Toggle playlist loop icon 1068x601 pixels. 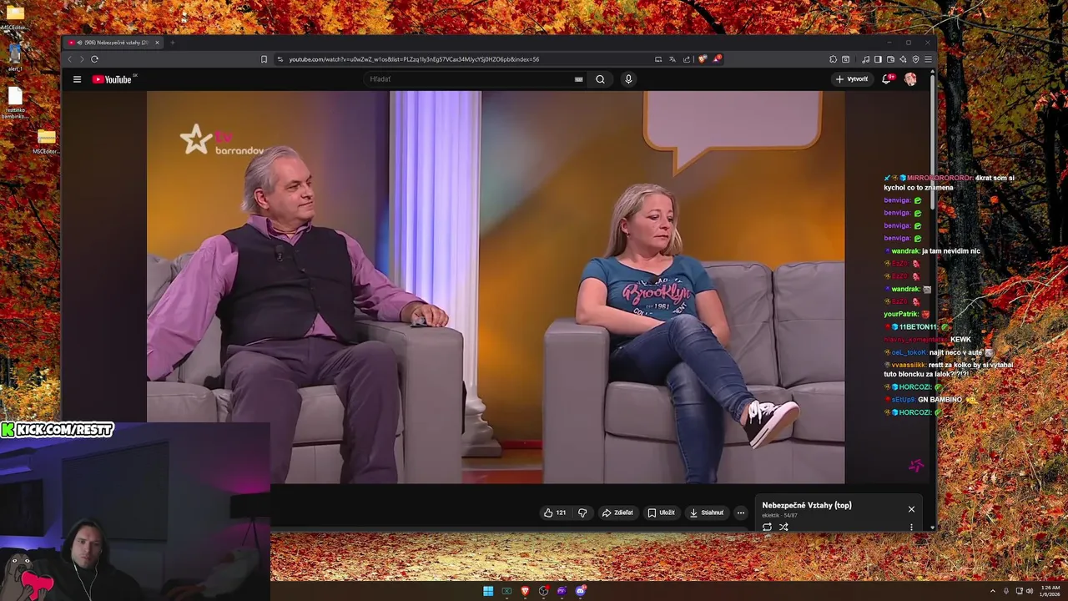(767, 527)
